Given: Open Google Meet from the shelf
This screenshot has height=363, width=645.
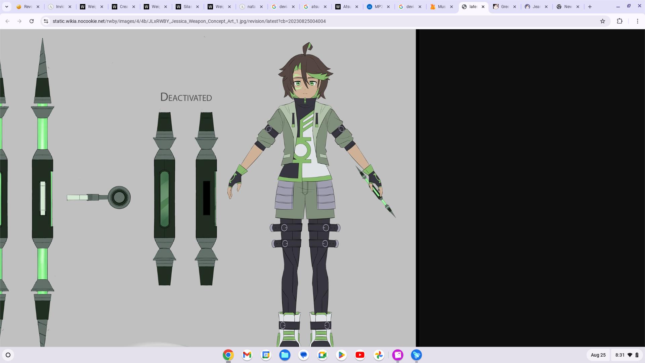Looking at the screenshot, I should tap(322, 355).
